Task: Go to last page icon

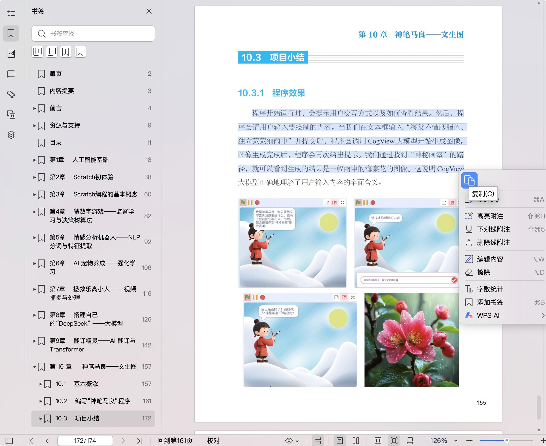Action: 139,441
